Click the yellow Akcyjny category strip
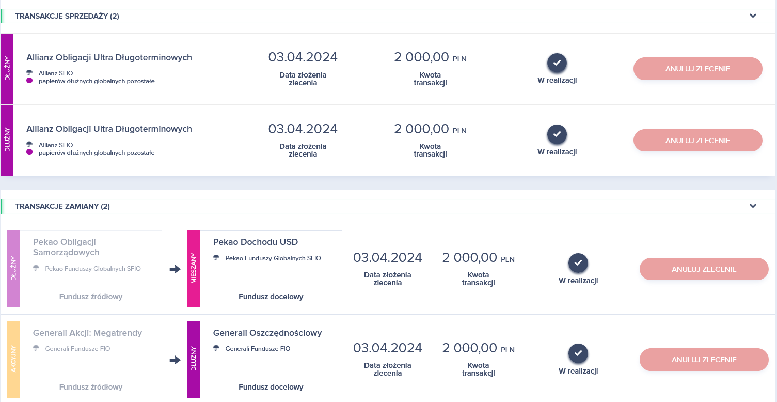This screenshot has height=402, width=777. click(13, 359)
